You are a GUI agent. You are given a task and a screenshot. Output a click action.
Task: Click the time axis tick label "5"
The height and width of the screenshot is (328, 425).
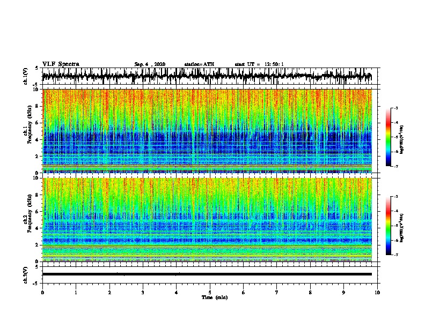pos(210,293)
